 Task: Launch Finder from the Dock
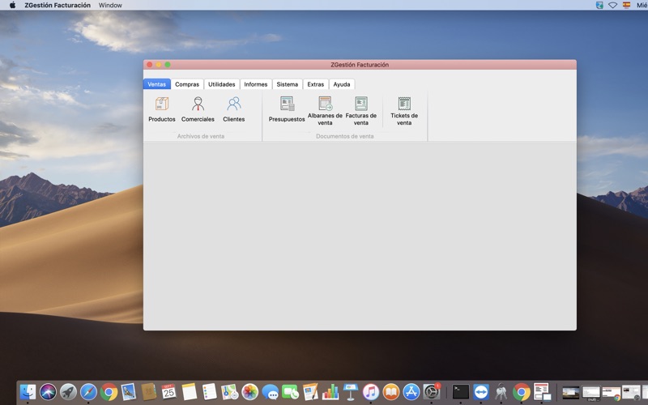tap(28, 391)
